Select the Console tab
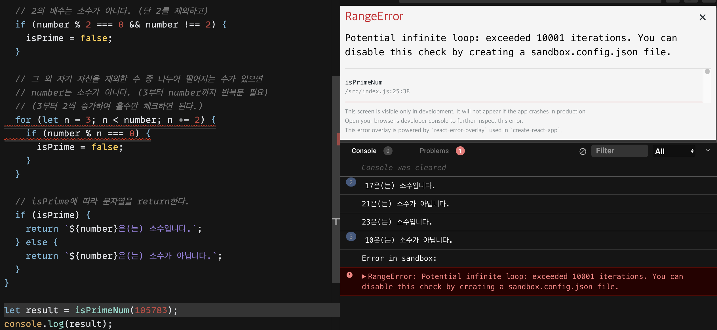The width and height of the screenshot is (717, 330). tap(364, 151)
